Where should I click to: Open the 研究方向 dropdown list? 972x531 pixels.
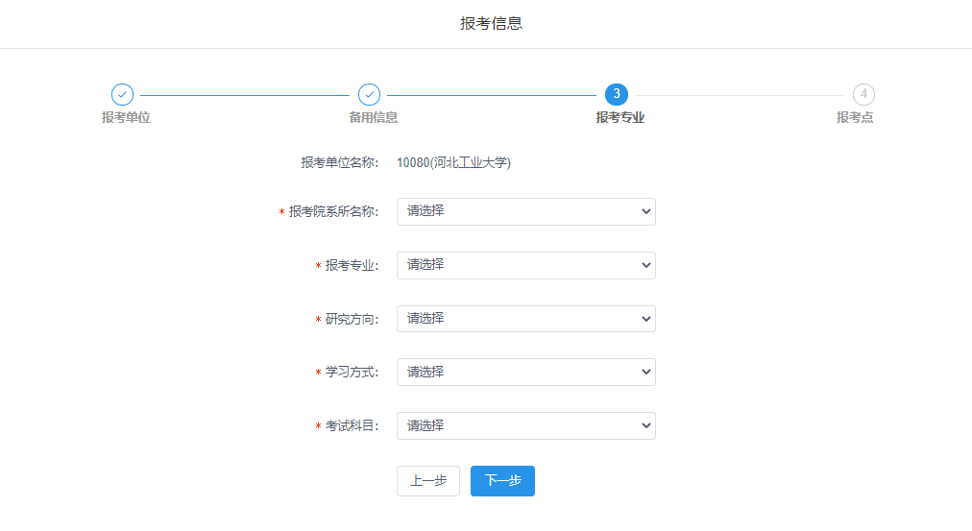click(x=525, y=319)
